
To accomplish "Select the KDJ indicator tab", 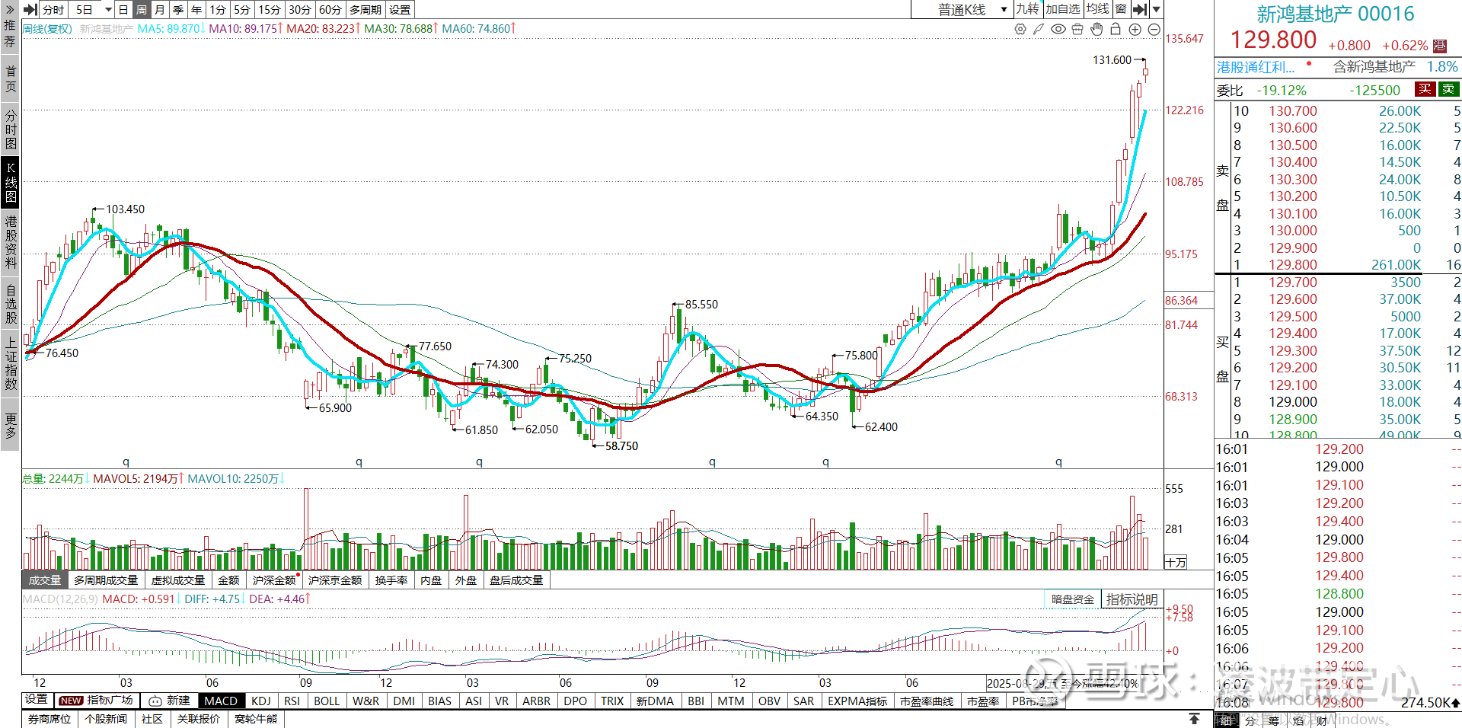I will point(261,701).
